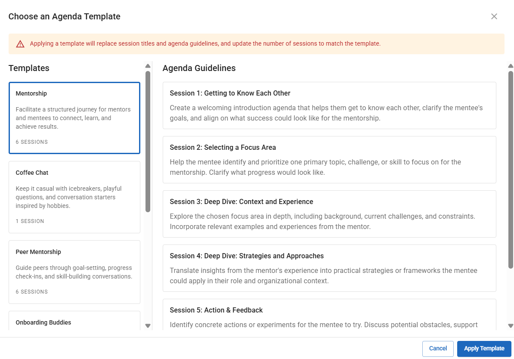Select the Mentorship template card
The height and width of the screenshot is (359, 514).
pyautogui.click(x=74, y=118)
